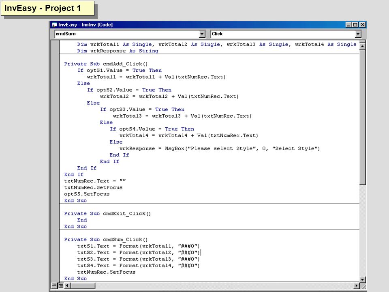Click the "wrkTotal2 = wrkTotal2 + Val" line

pos(169,97)
